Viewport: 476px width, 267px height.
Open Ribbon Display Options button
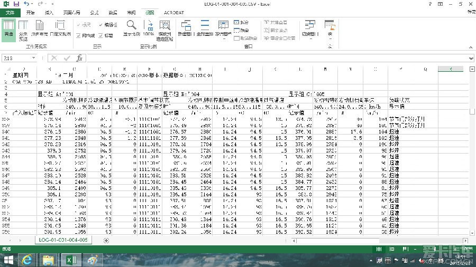[440, 4]
